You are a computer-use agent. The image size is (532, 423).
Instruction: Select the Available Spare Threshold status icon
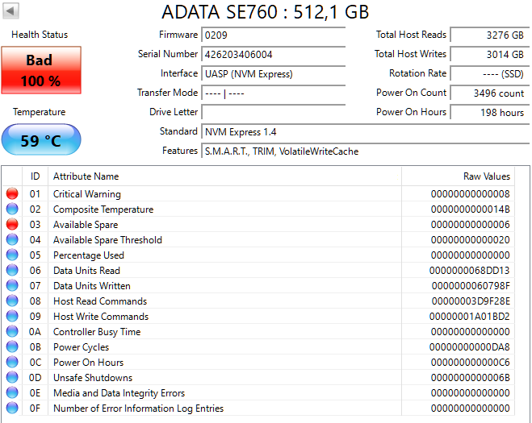pos(12,239)
